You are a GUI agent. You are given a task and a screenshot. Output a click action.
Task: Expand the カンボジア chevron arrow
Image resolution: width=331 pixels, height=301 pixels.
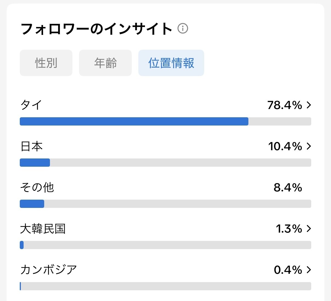[309, 270]
